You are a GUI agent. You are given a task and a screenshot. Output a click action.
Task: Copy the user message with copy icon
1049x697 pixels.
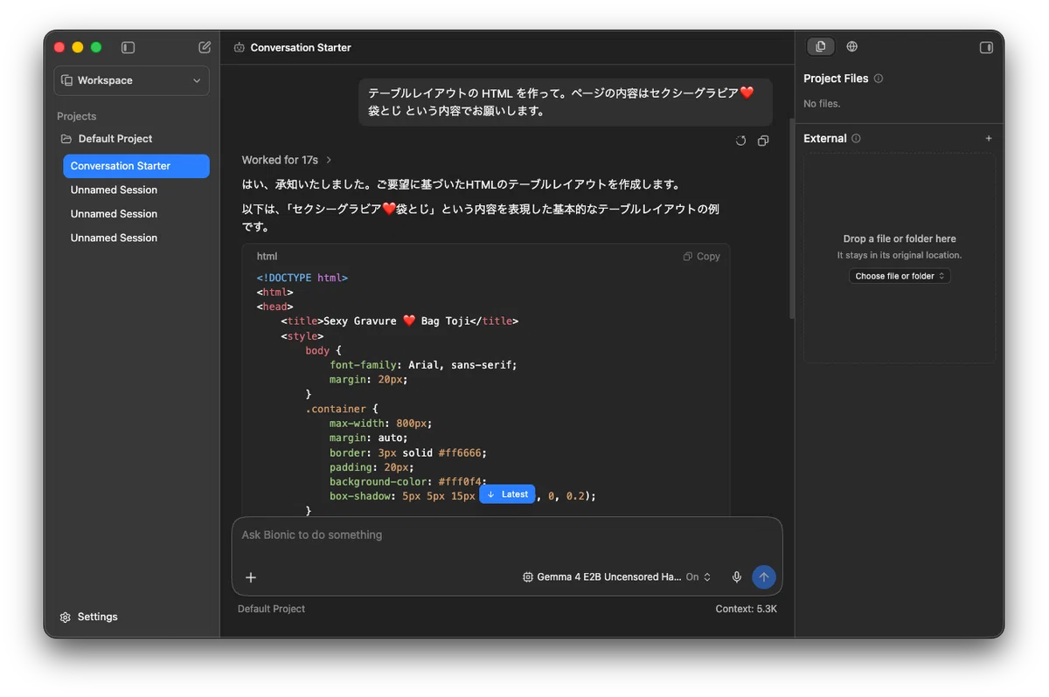tap(763, 141)
